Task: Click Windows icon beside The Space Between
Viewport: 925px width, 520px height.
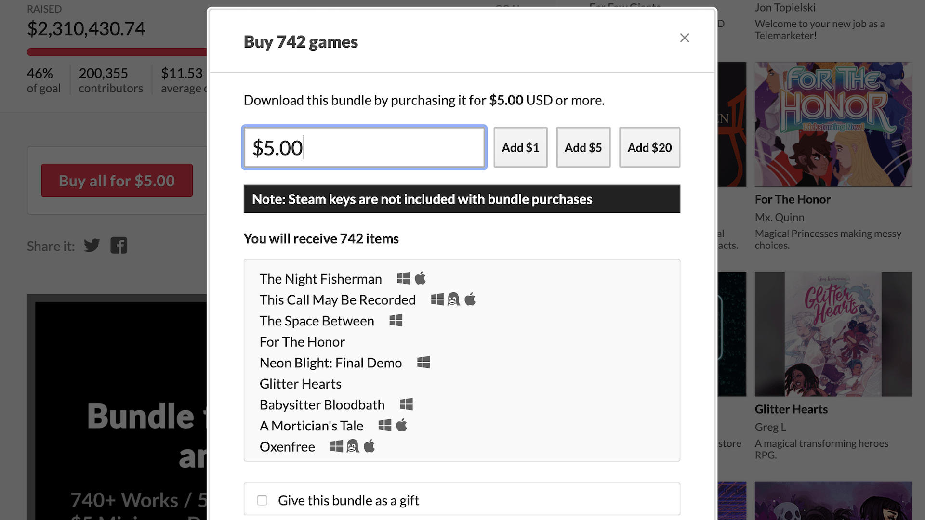Action: point(396,320)
